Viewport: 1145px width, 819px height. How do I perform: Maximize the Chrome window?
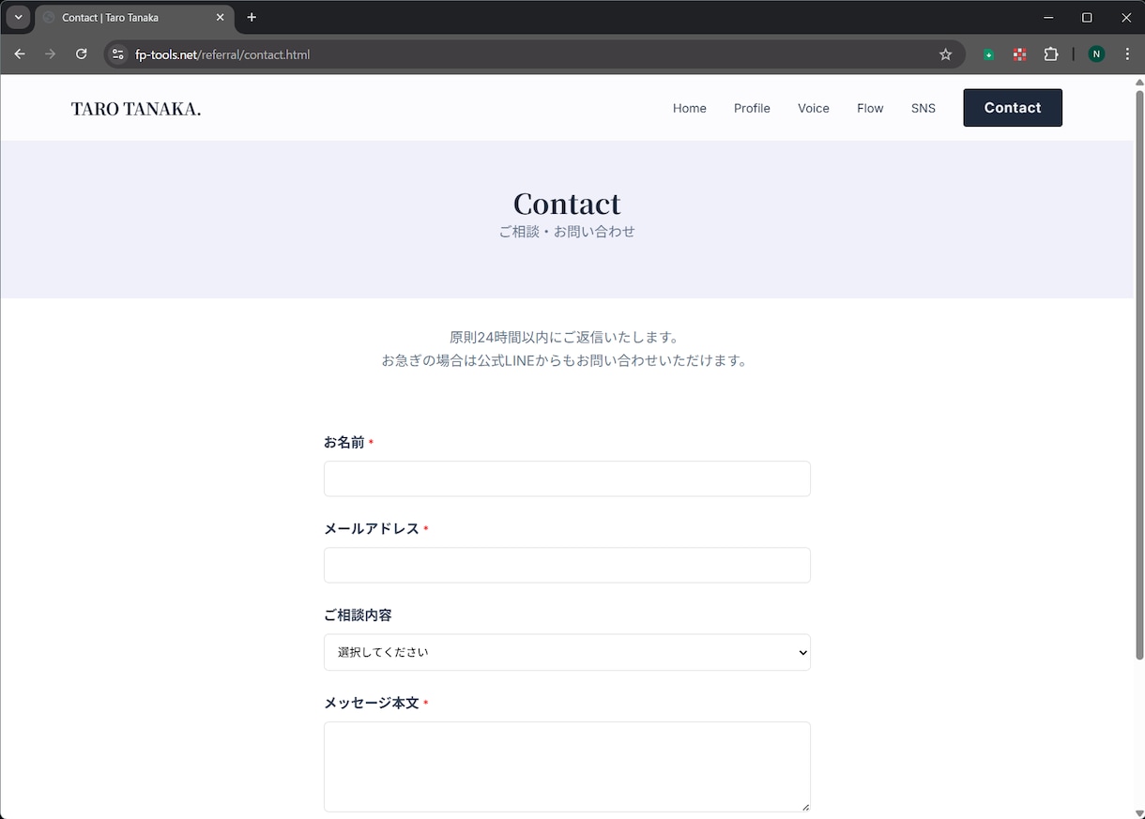[x=1087, y=17]
